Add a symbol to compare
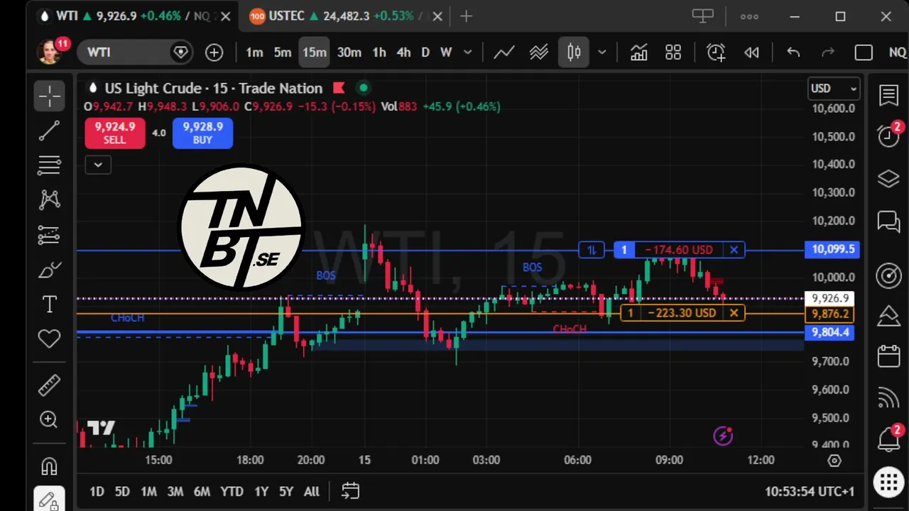This screenshot has height=511, width=909. 214,53
